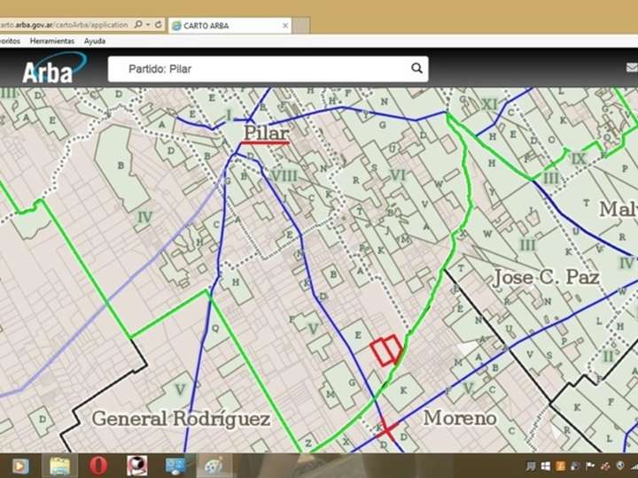Image resolution: width=638 pixels, height=478 pixels.
Task: Click the Arba logo in the header
Action: pyautogui.click(x=53, y=68)
